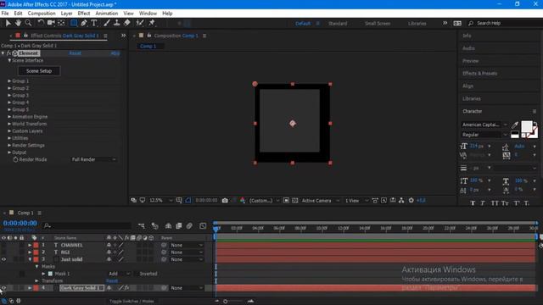Open viewer magnification 12.5% dropdown
The height and width of the screenshot is (305, 543).
tap(160, 201)
